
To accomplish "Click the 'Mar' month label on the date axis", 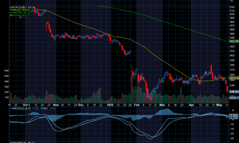I will tap(162, 105).
